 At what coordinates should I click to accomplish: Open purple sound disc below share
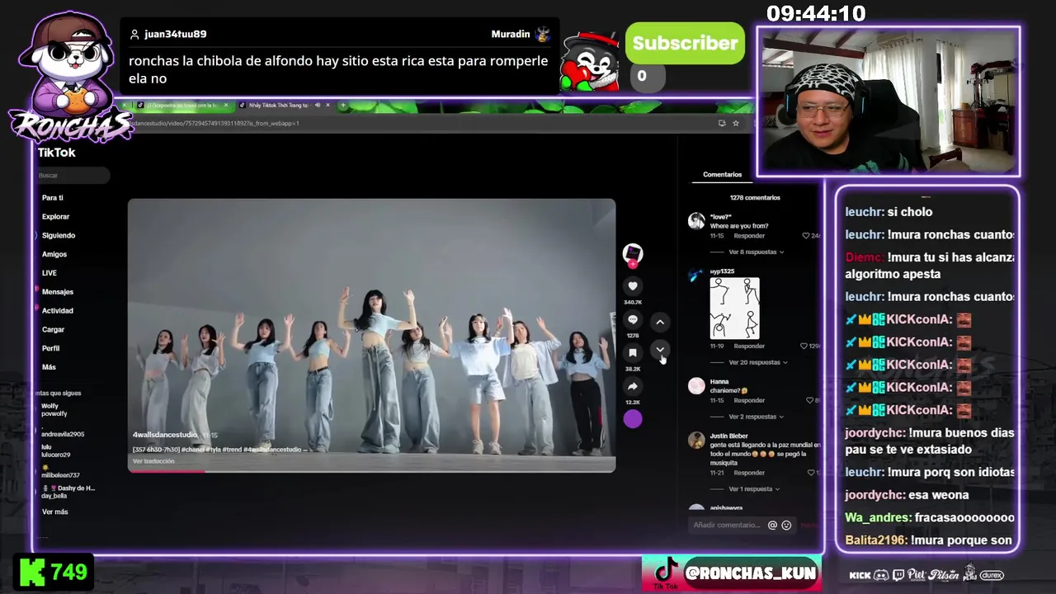tap(633, 419)
